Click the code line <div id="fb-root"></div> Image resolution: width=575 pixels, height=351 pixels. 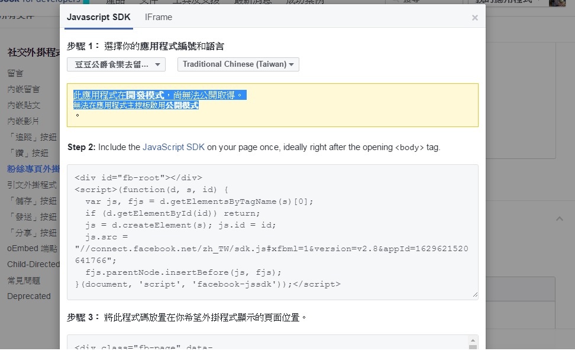(x=138, y=178)
